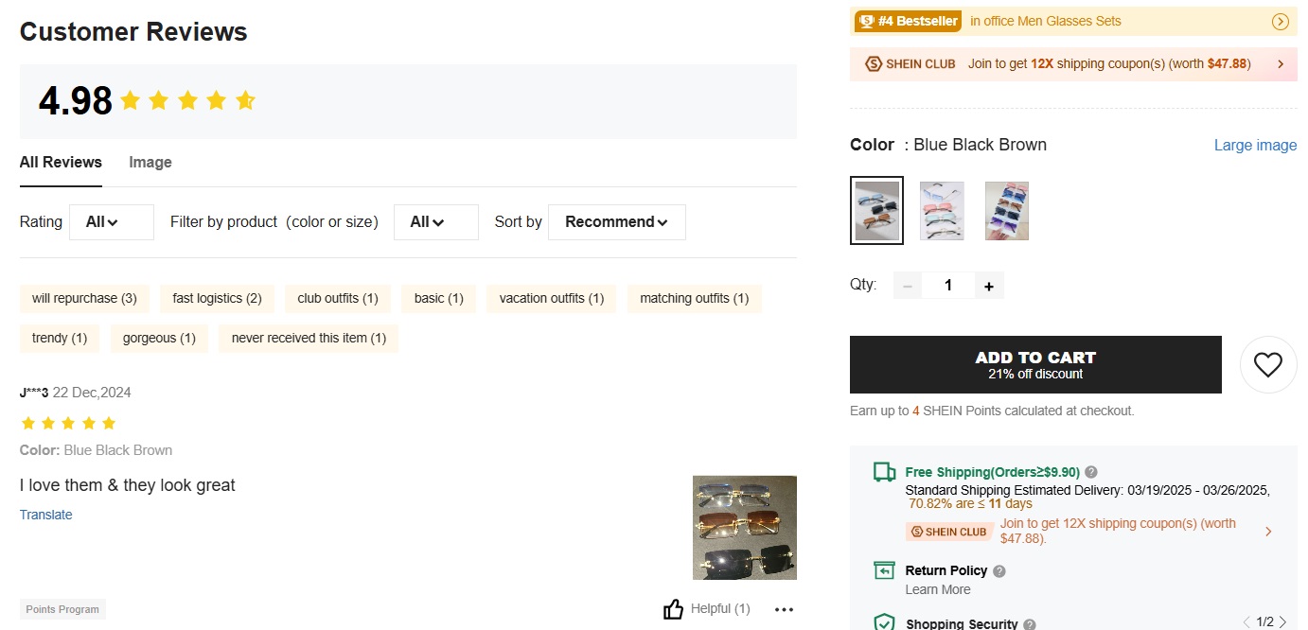Click the Return Policy box icon
This screenshot has width=1308, height=630.
[x=884, y=570]
